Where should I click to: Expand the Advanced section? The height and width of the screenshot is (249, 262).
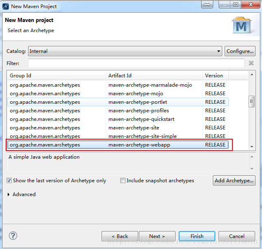click(x=9, y=194)
